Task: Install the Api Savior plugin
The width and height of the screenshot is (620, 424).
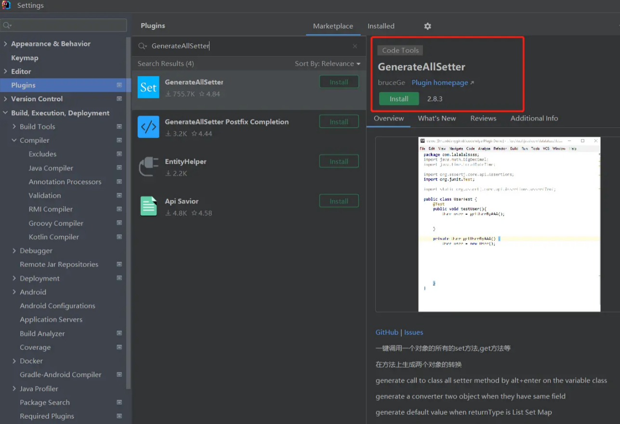Action: [339, 201]
